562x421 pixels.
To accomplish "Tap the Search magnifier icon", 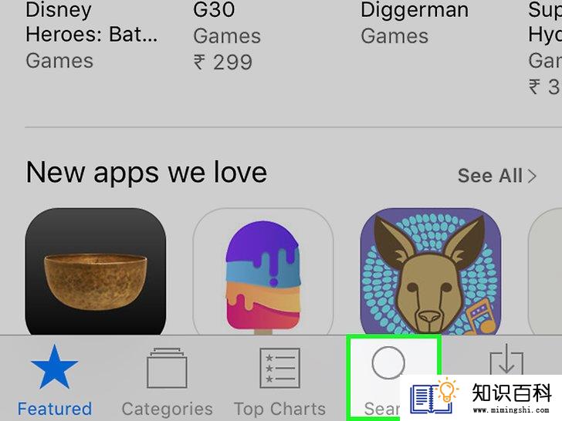I will click(x=388, y=363).
